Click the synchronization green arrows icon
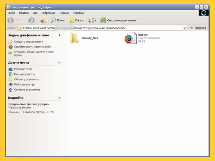Image resolution: width=215 pixels, height=161 pixels. 103,20
